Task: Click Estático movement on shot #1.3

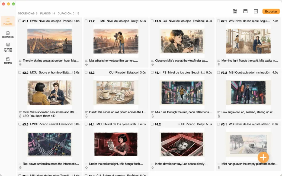Action: (x=198, y=21)
